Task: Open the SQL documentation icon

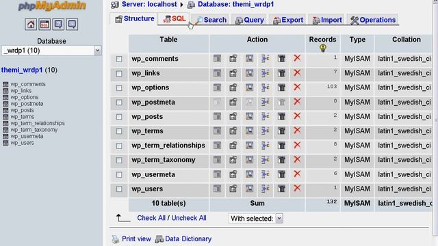Action: pos(72,25)
